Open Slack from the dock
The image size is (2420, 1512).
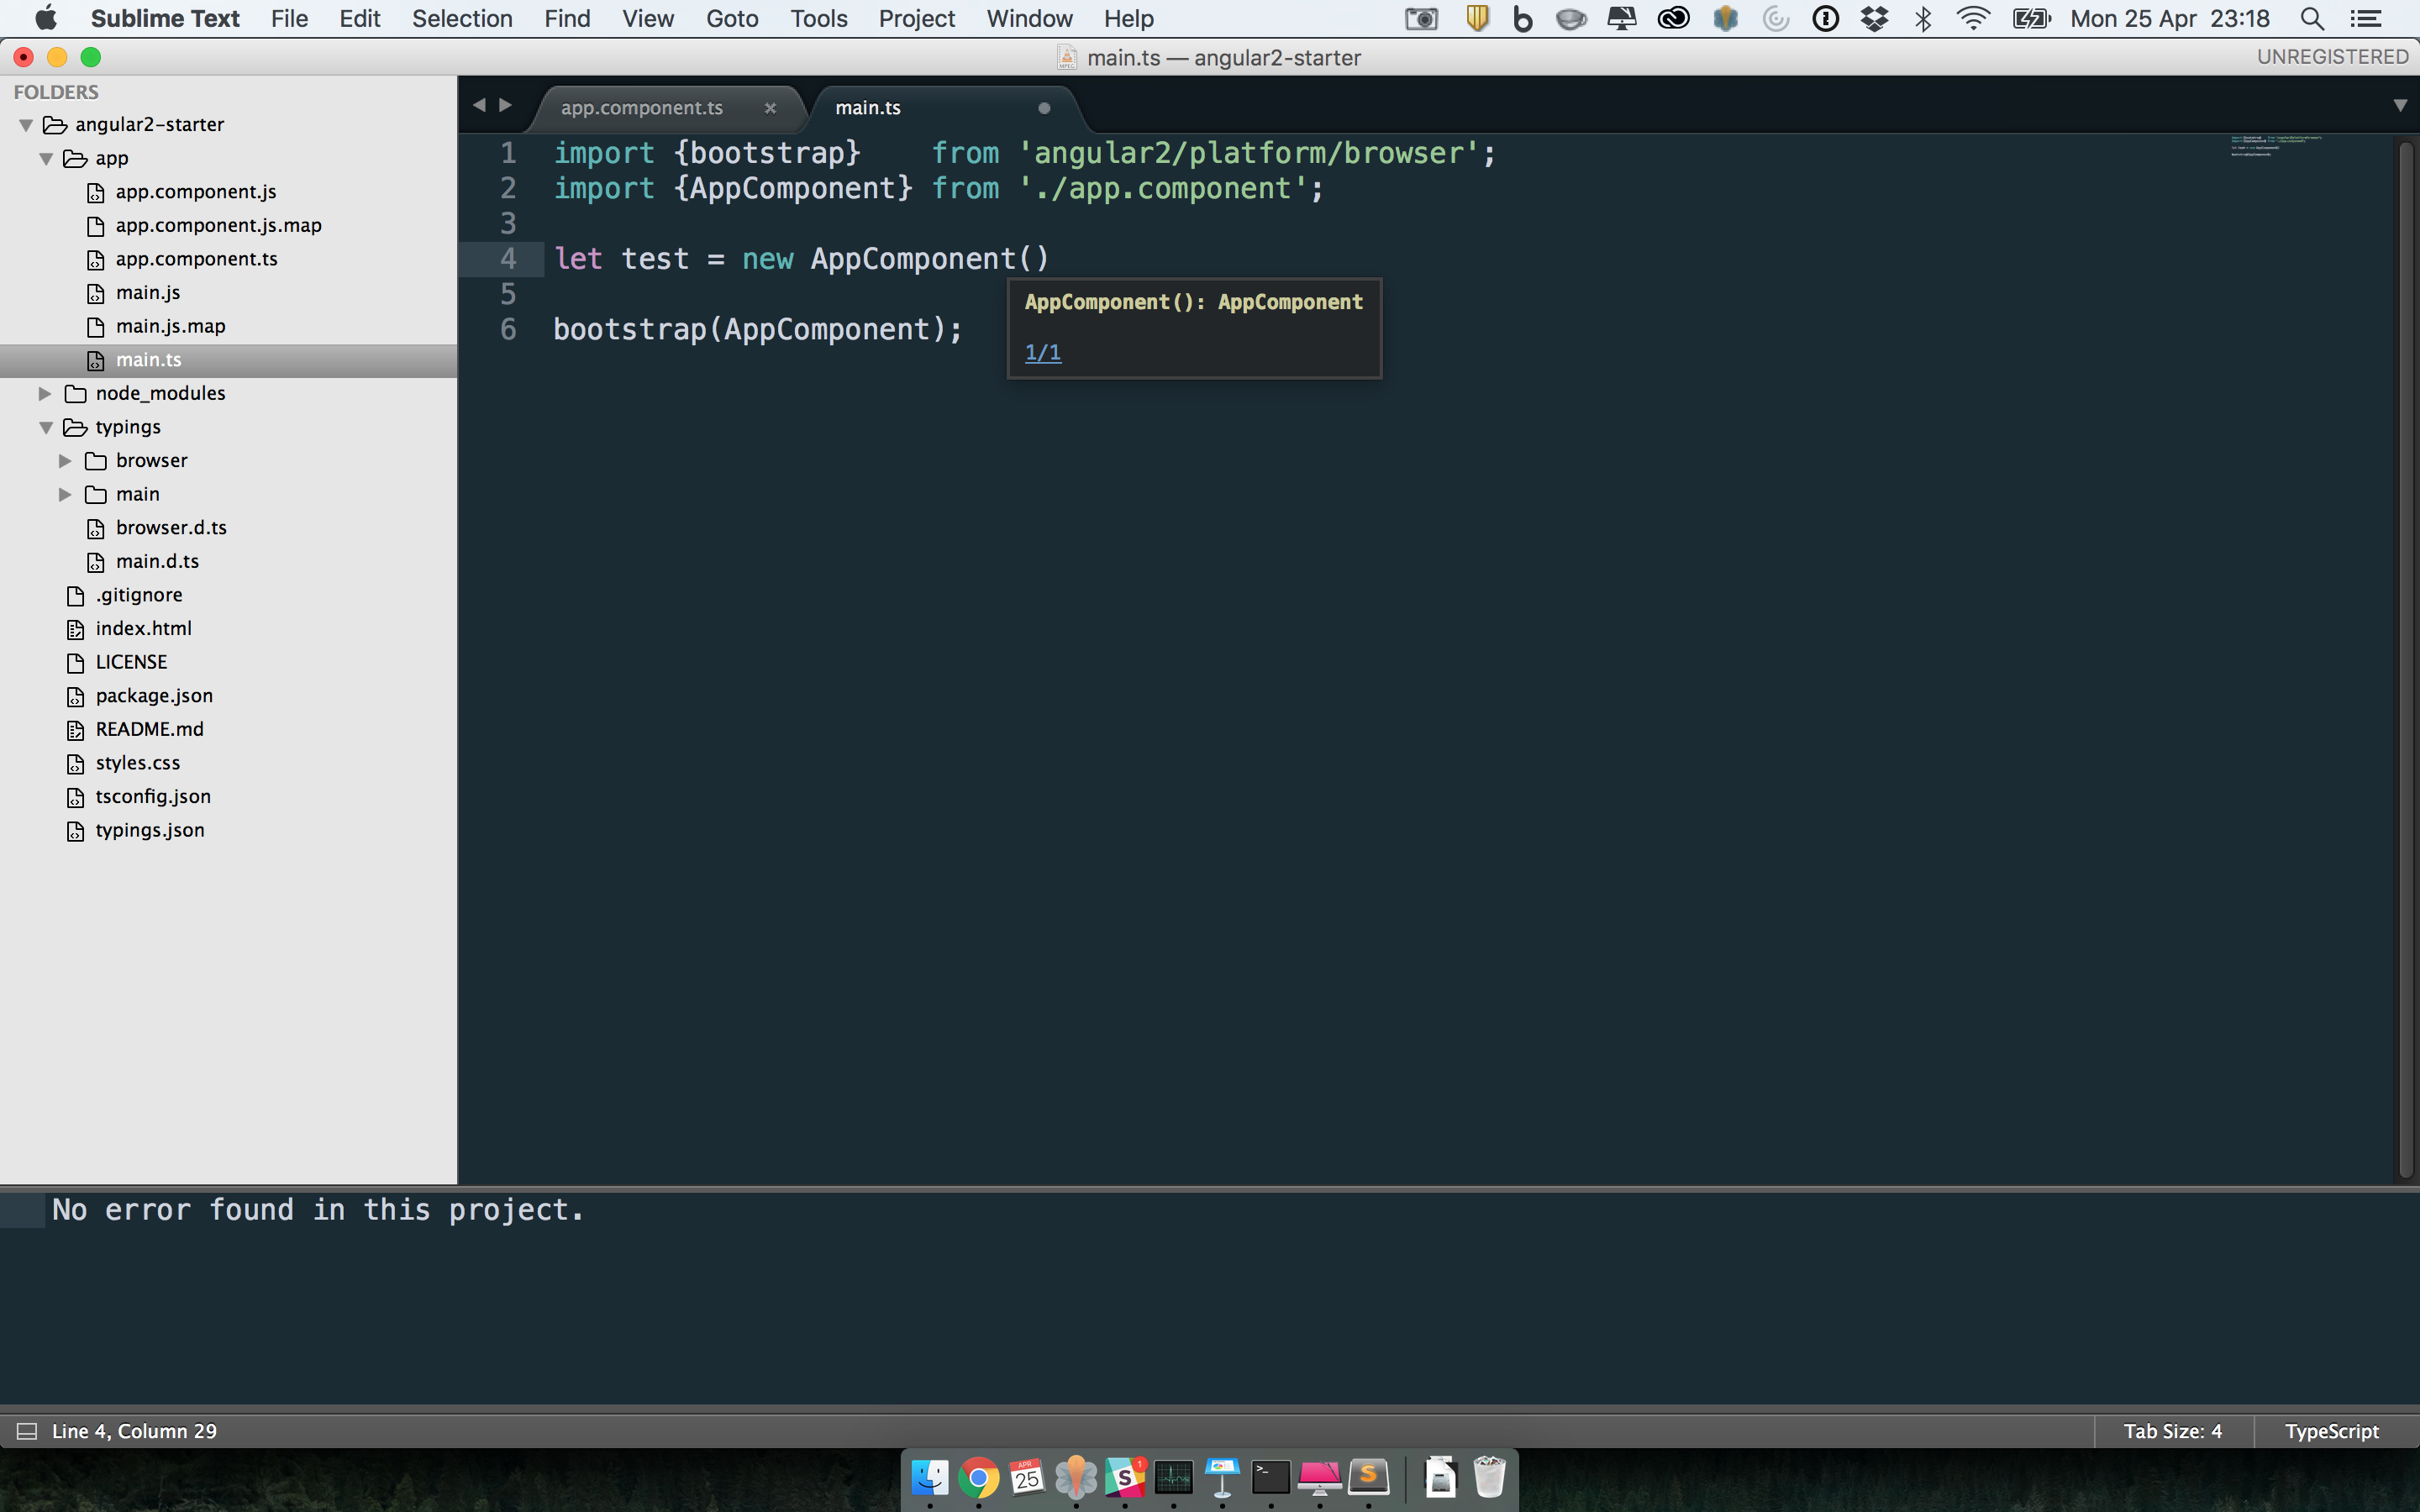click(x=1124, y=1477)
